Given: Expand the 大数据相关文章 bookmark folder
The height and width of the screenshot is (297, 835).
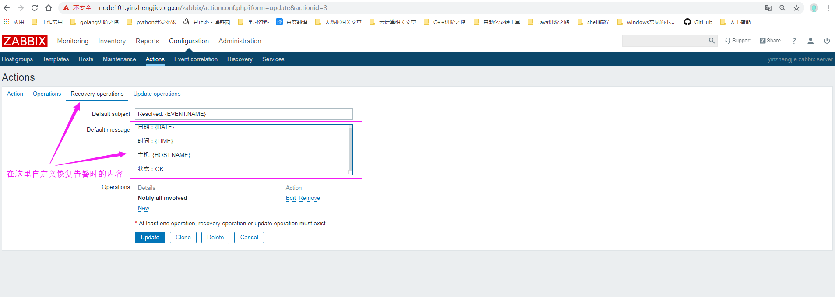Looking at the screenshot, I should (338, 22).
